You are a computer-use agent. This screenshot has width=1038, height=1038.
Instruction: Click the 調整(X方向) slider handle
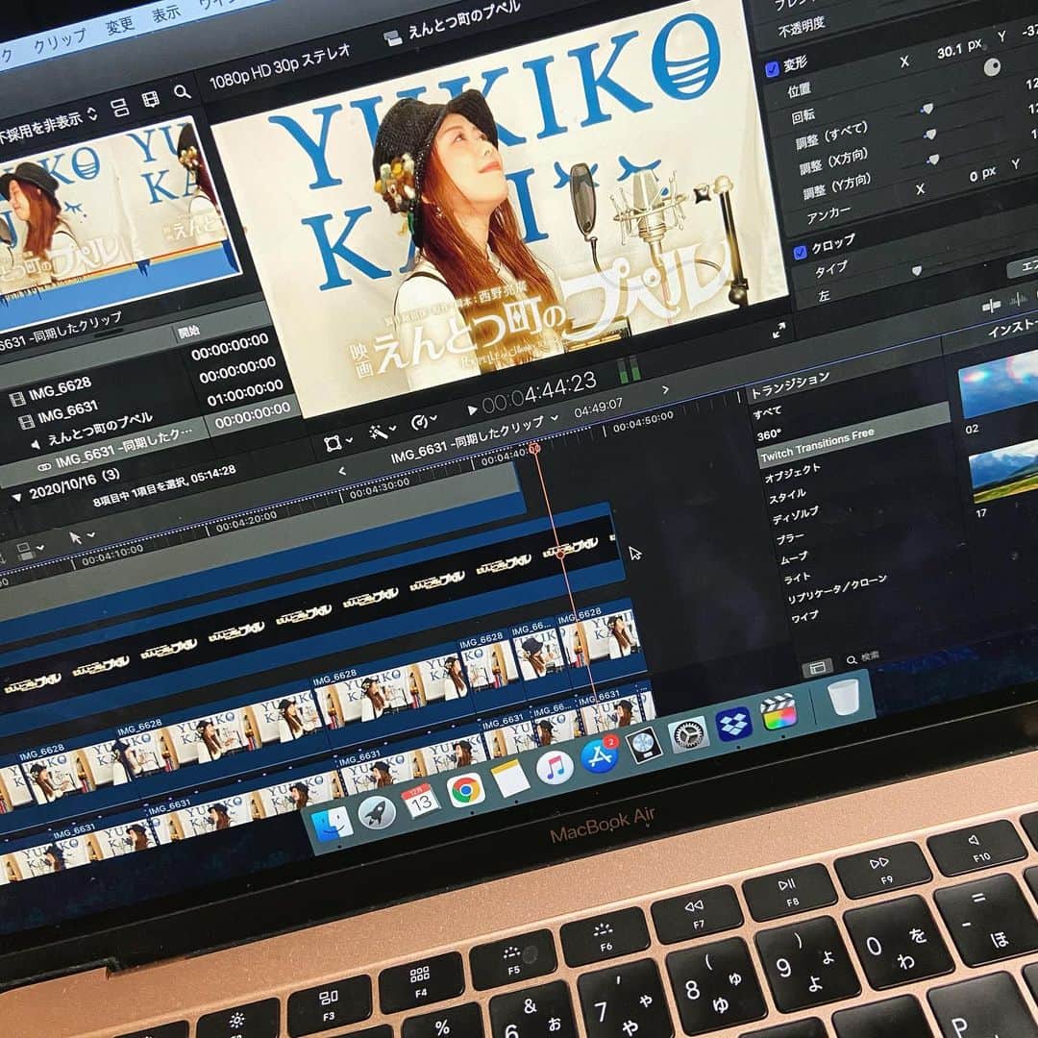pos(930,135)
